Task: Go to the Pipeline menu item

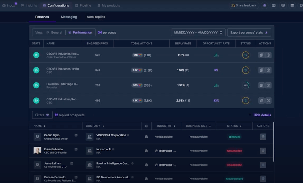Action: click(83, 5)
